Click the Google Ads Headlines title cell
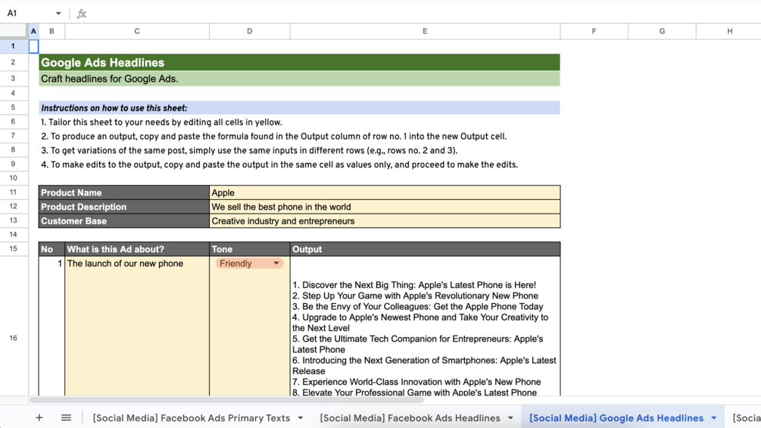The image size is (761, 428). point(299,62)
